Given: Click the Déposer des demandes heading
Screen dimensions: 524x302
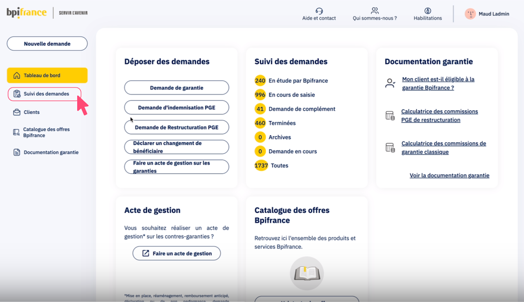Looking at the screenshot, I should (167, 62).
